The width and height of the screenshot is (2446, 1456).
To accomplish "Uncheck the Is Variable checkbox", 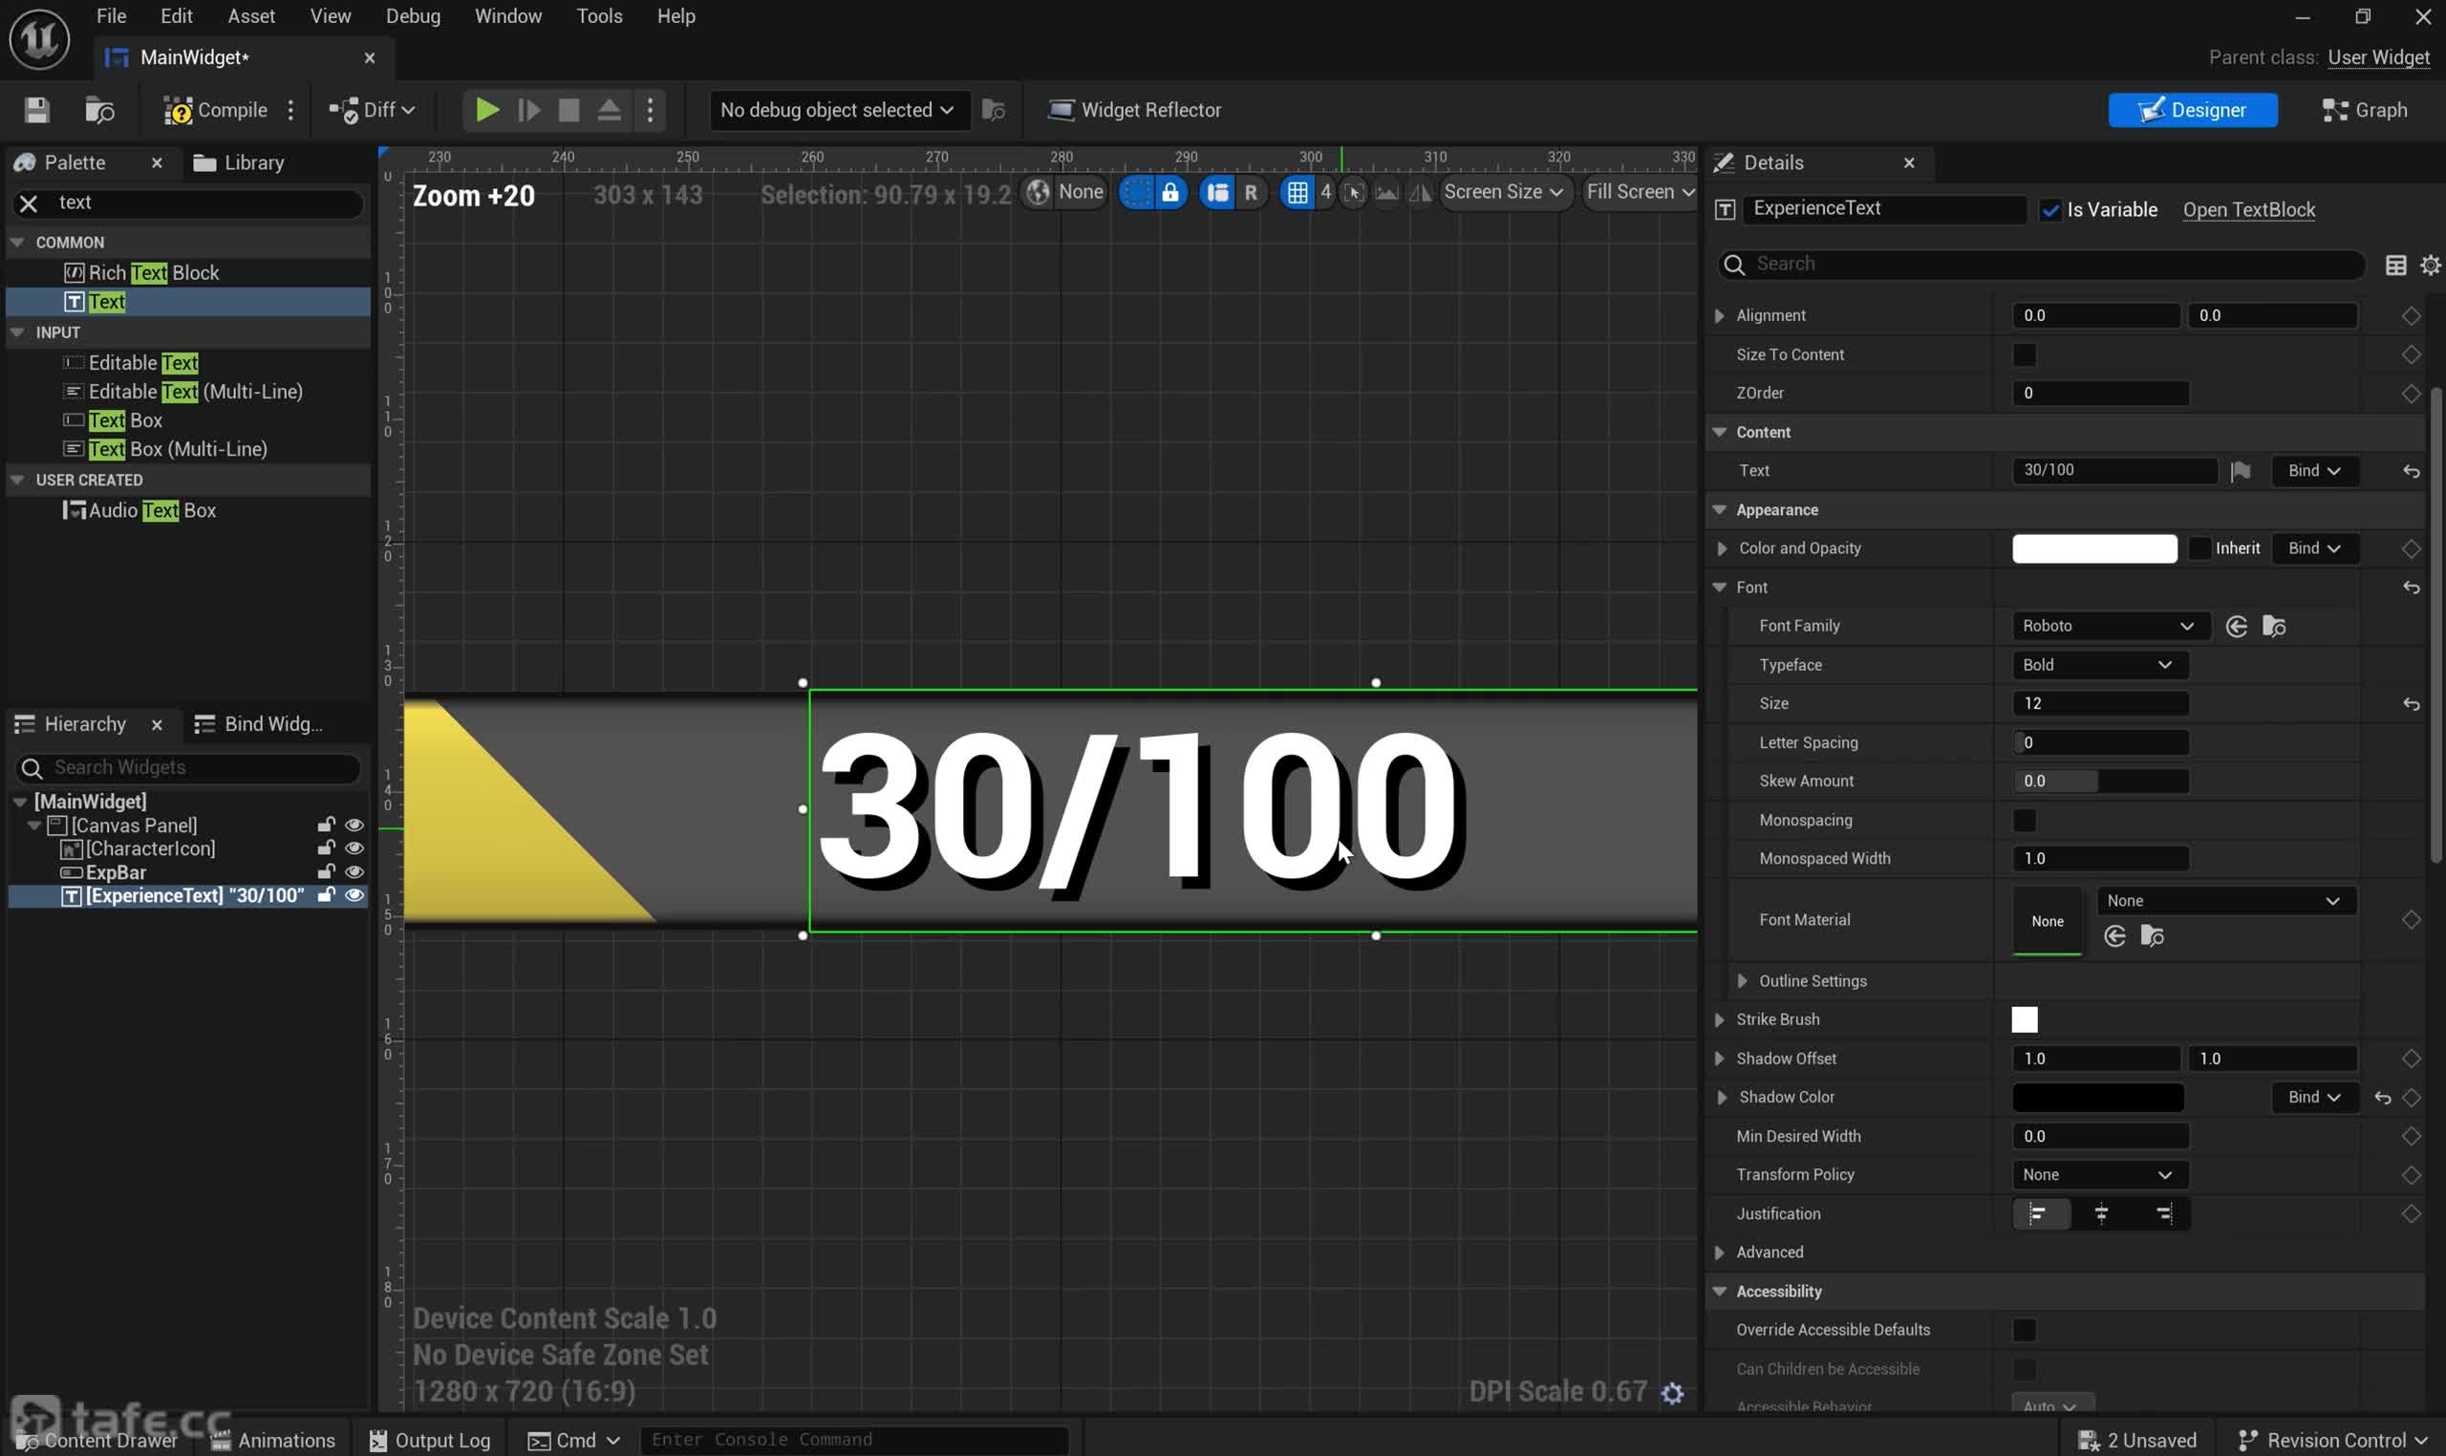I will (x=2049, y=210).
